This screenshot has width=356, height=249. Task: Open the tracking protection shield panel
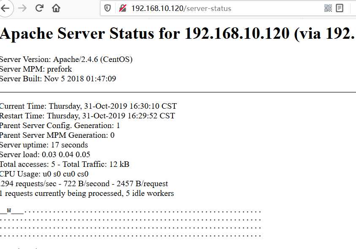tap(108, 8)
